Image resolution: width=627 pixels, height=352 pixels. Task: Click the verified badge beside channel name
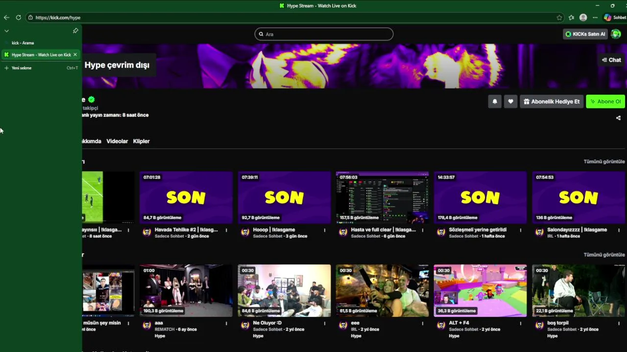click(91, 100)
